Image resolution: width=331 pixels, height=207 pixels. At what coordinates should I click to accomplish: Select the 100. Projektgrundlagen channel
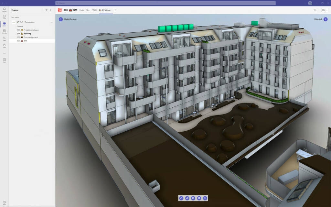30,30
